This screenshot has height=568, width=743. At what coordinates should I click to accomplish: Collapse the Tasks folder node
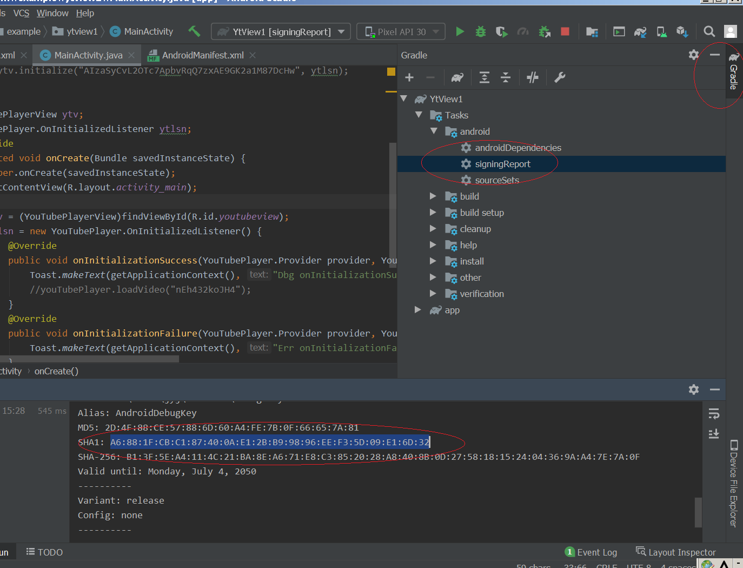point(419,115)
